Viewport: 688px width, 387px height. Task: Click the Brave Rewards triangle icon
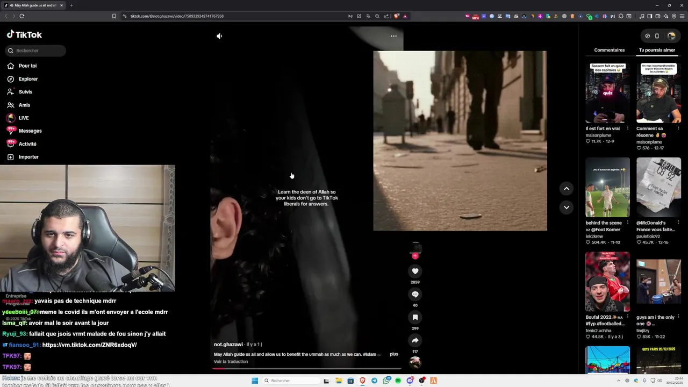tap(405, 16)
